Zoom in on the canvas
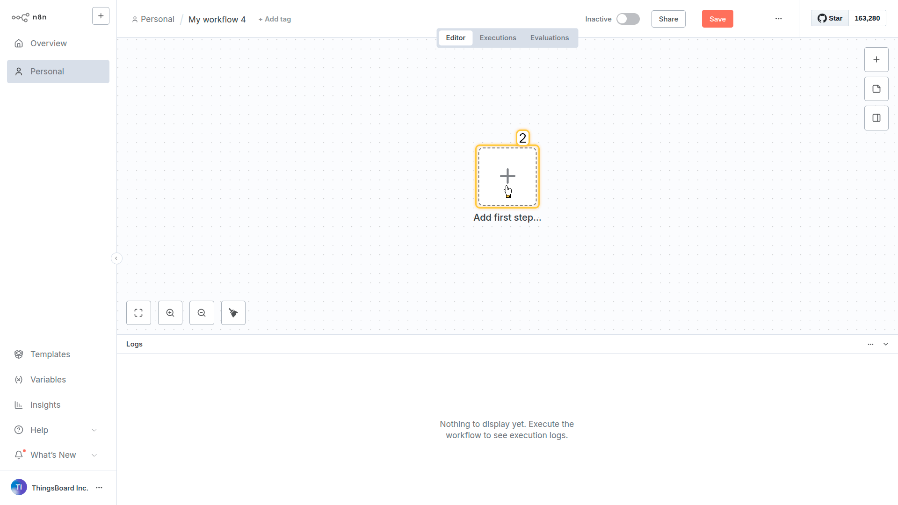This screenshot has height=505, width=898. (x=170, y=313)
